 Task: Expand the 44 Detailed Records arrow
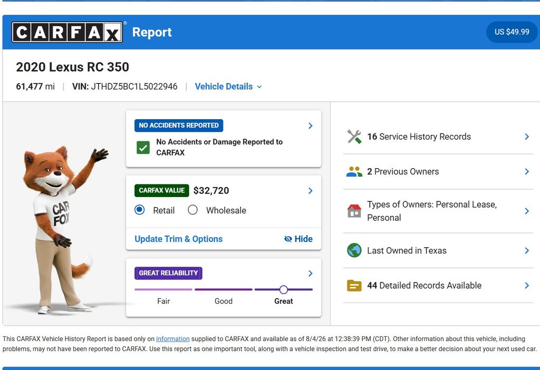527,285
